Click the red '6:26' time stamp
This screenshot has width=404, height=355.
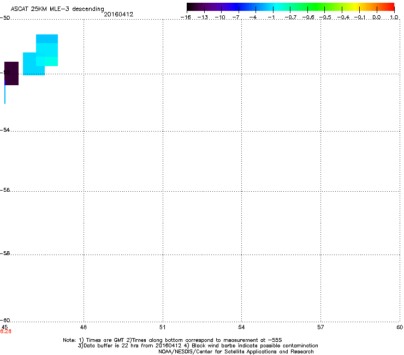pos(5,332)
